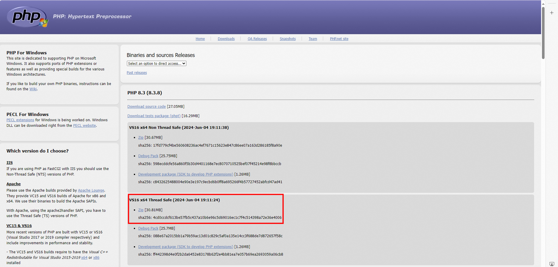
Task: Click Download tests package (phpt) link
Action: click(x=154, y=116)
